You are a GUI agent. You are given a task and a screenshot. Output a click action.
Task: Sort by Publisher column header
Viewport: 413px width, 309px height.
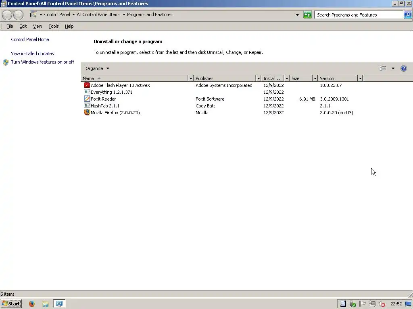(x=225, y=78)
